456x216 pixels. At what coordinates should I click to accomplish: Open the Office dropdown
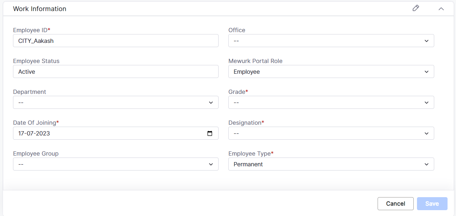331,41
